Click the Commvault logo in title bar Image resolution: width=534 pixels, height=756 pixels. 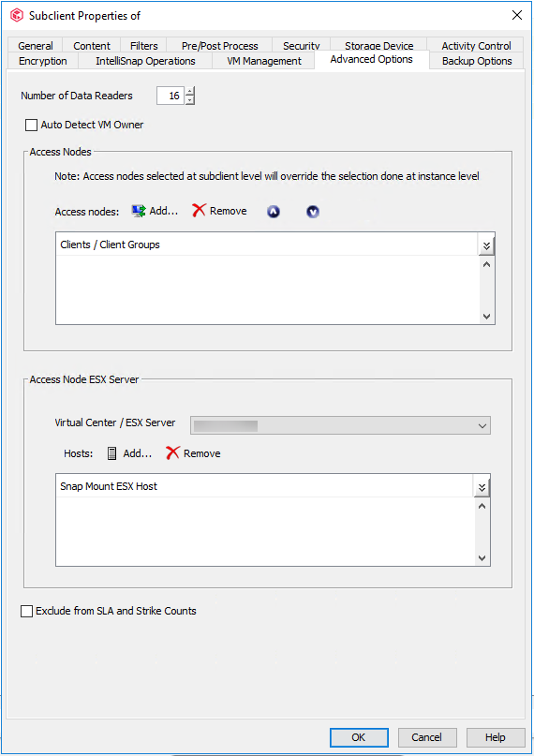point(17,15)
